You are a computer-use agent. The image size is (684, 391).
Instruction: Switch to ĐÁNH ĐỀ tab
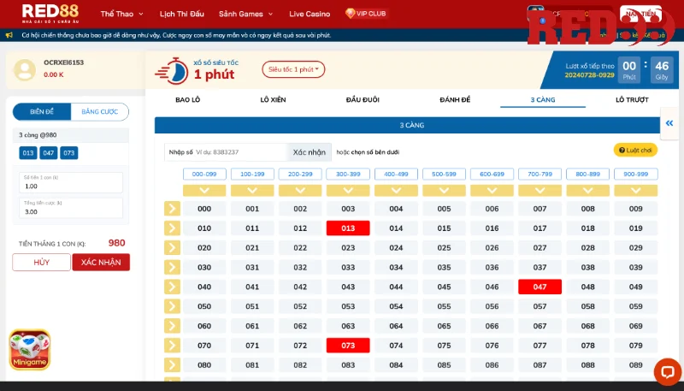(455, 99)
